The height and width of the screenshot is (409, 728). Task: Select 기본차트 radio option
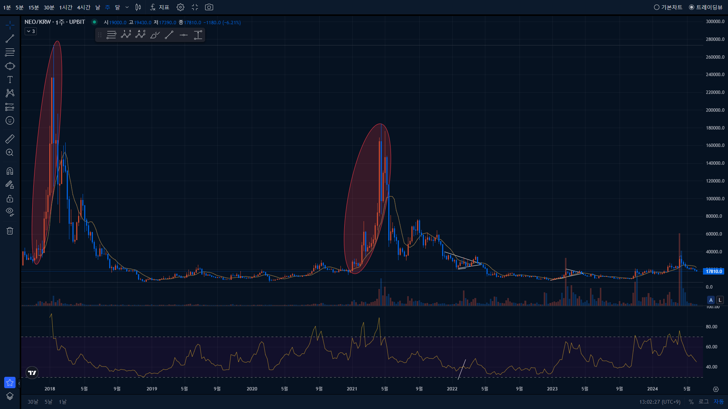point(668,7)
